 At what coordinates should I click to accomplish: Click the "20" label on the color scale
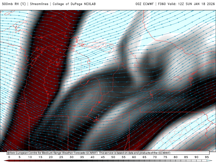point(51,157)
